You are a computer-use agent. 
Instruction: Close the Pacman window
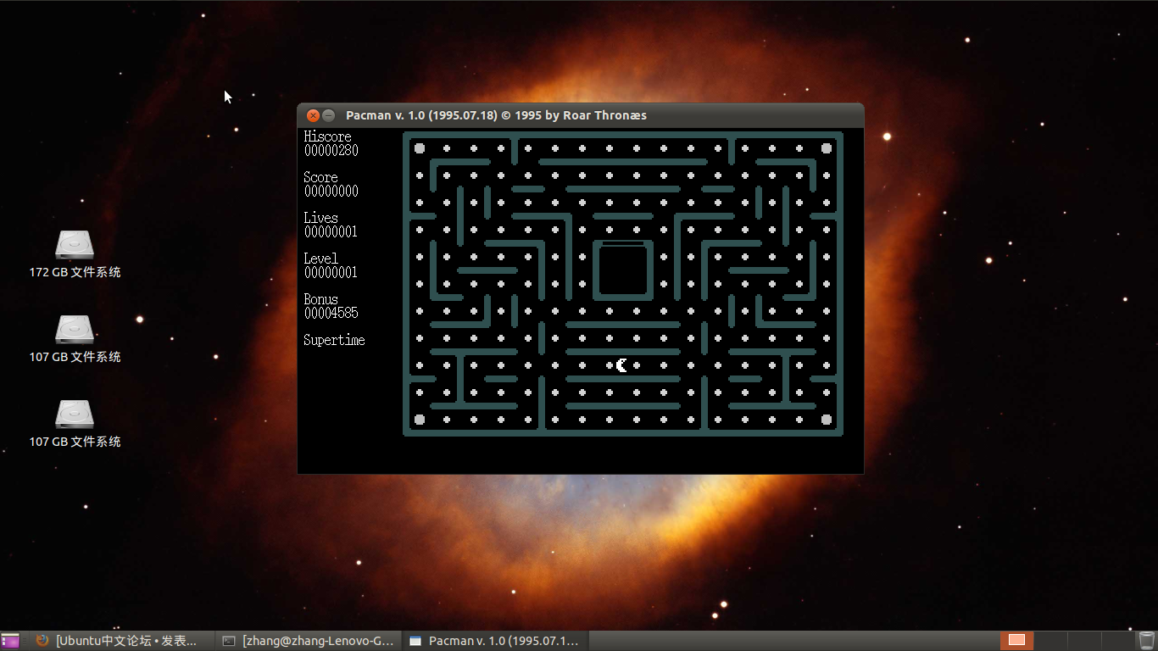pos(313,115)
